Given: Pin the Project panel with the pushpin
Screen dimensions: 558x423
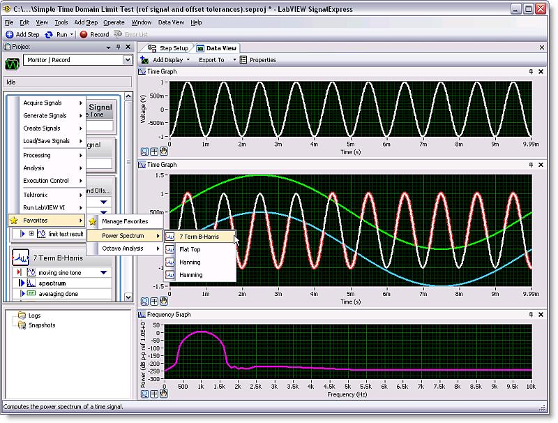Looking at the screenshot, I should pyautogui.click(x=118, y=47).
